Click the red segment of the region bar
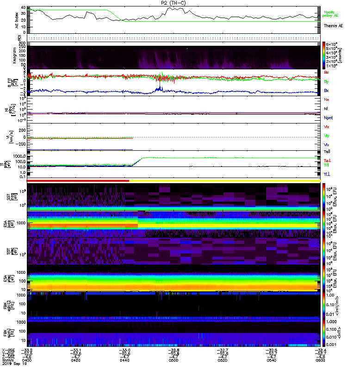The height and width of the screenshot is (370, 347). [x=78, y=181]
